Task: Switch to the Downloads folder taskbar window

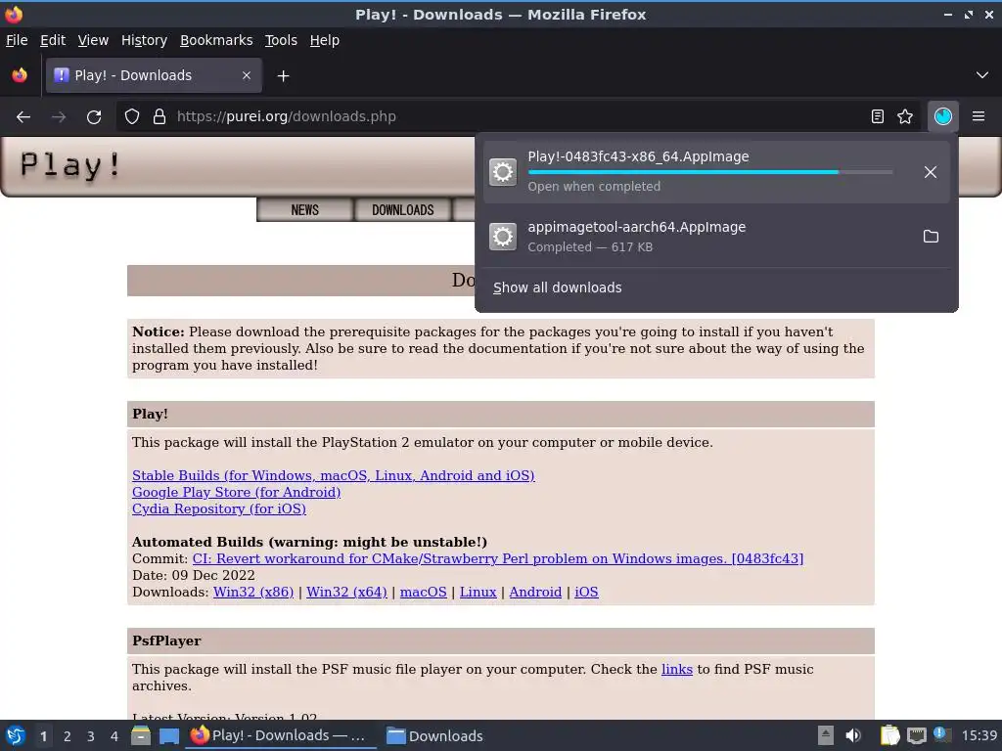Action: (434, 735)
